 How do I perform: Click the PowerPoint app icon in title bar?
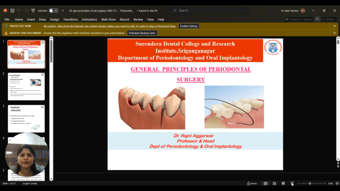click(x=5, y=11)
